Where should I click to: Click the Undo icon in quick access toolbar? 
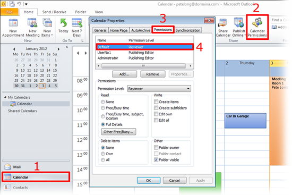[19, 4]
